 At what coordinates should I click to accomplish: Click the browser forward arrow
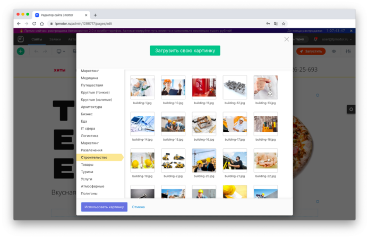tap(27, 23)
